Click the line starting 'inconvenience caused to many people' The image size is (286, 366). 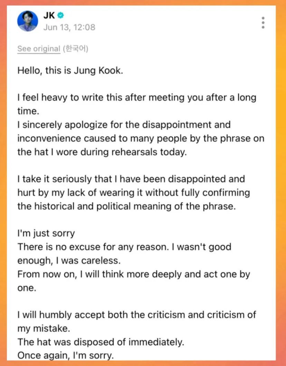(x=141, y=138)
